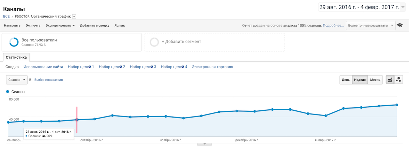Click Выбор показателя link
409x154 pixels.
[x=49, y=80]
